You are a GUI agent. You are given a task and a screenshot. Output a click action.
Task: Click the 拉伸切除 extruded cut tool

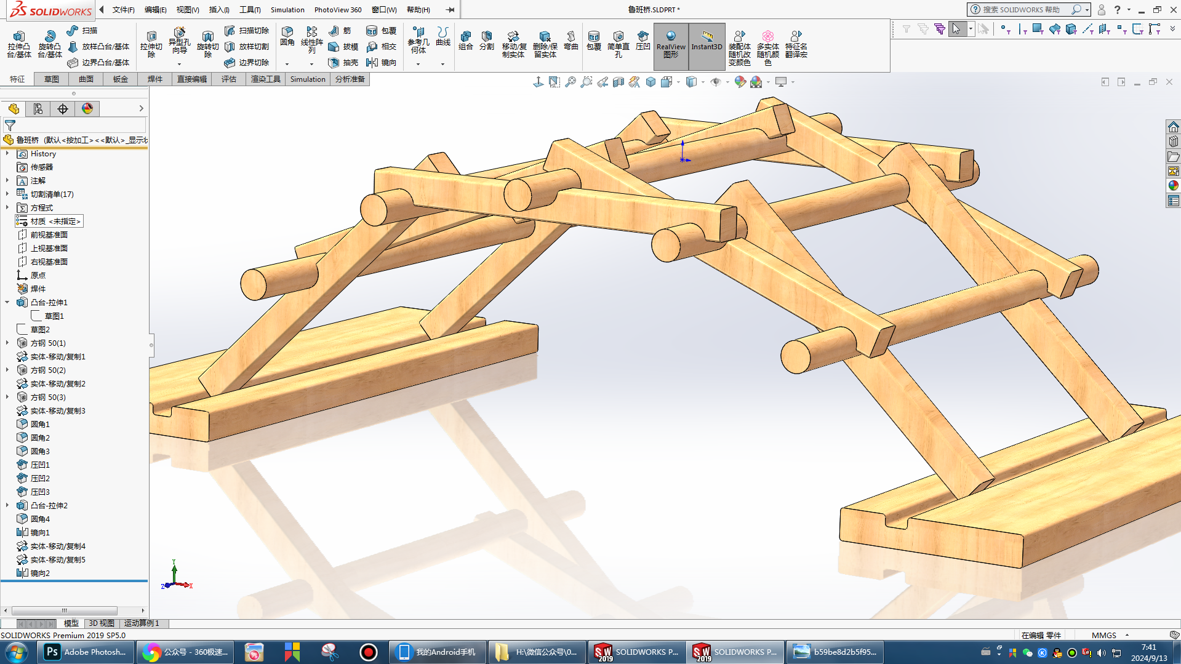point(151,44)
